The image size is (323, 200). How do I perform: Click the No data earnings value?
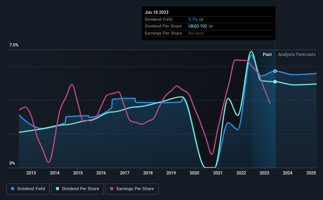tap(196, 33)
